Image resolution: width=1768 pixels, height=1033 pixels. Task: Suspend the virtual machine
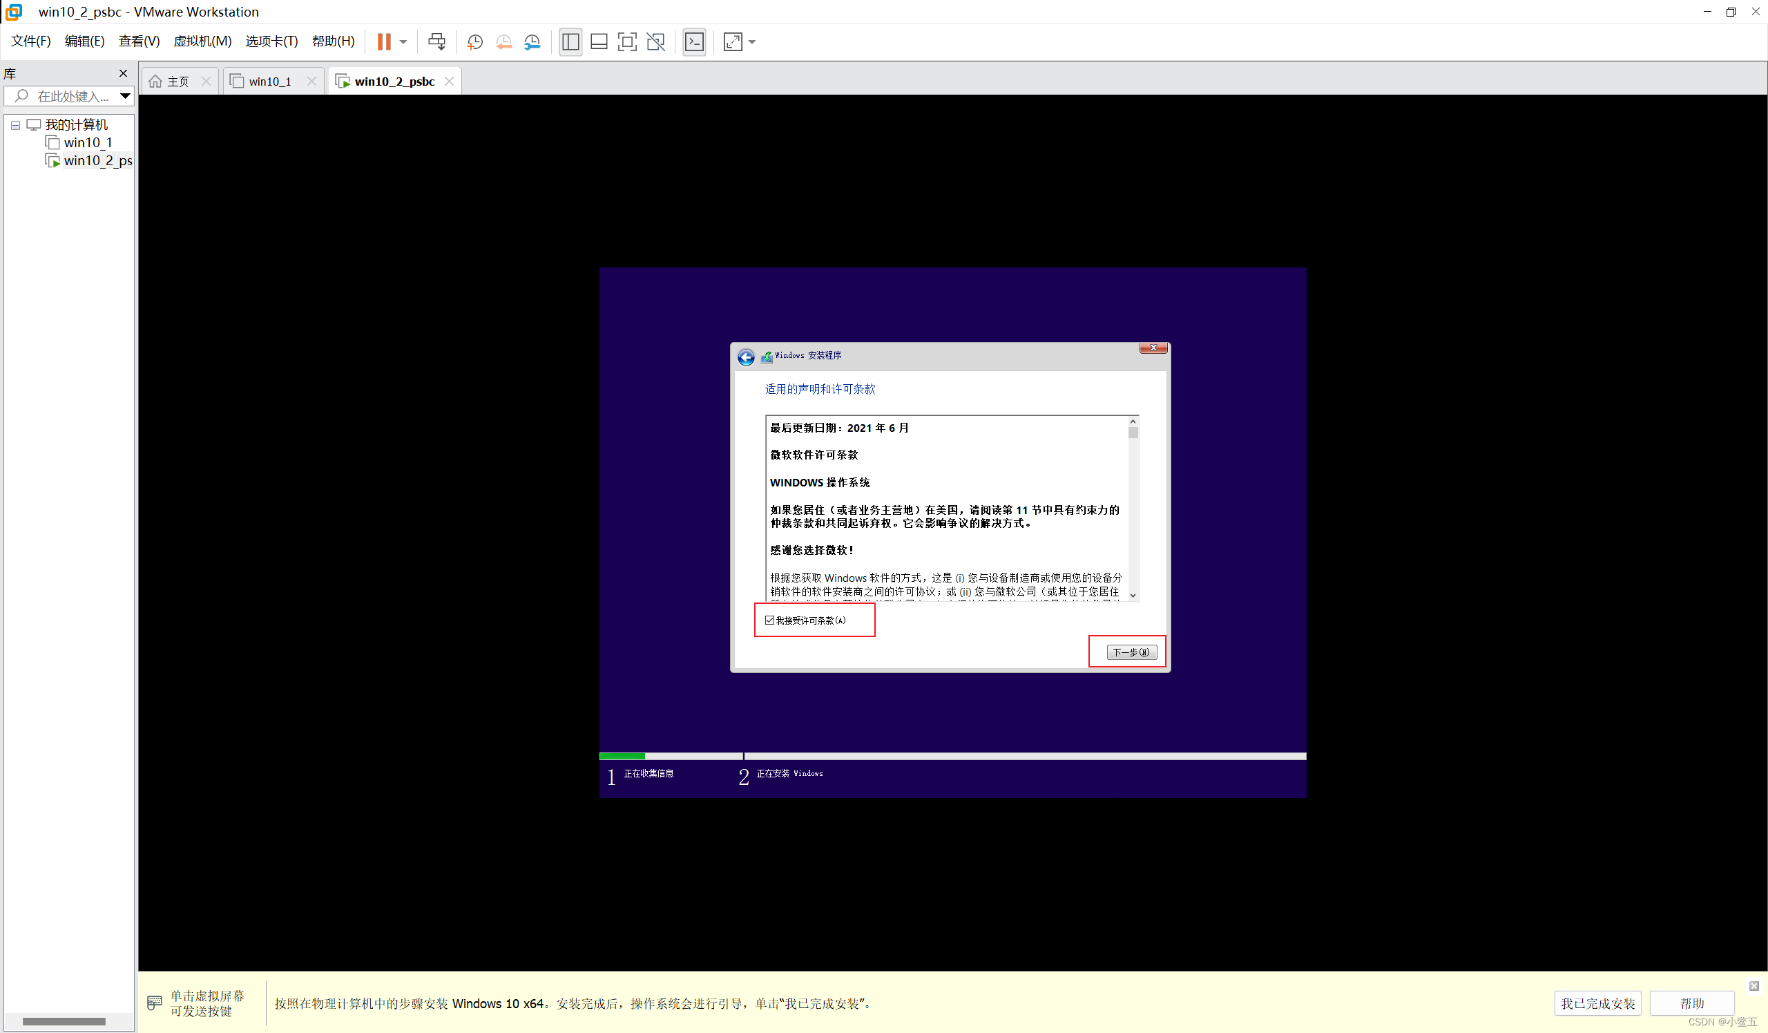click(x=385, y=41)
